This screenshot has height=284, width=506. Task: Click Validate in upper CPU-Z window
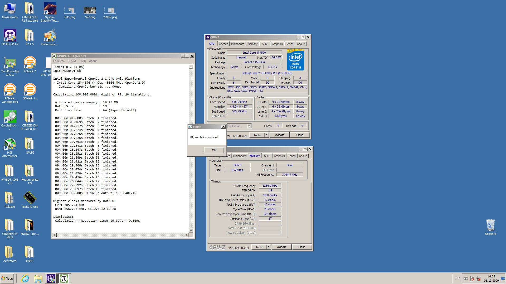point(279,135)
